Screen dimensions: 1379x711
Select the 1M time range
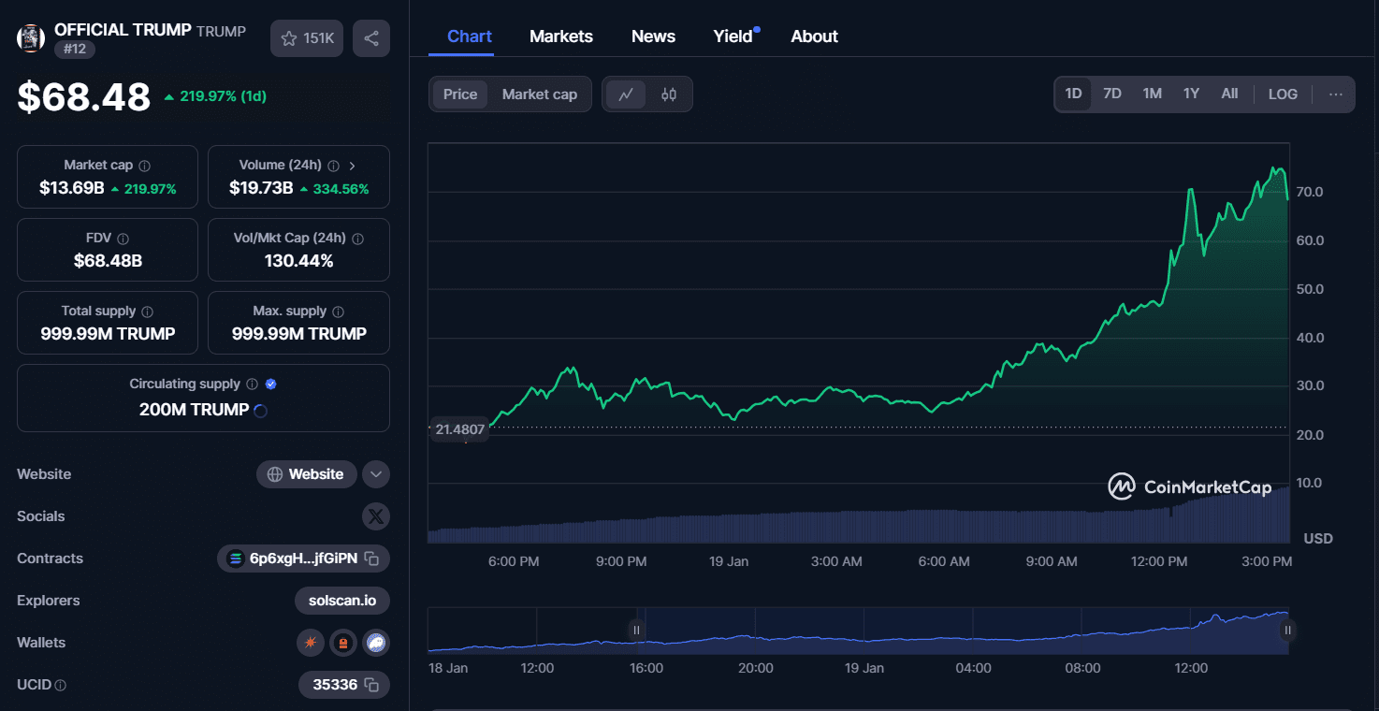pyautogui.click(x=1153, y=94)
